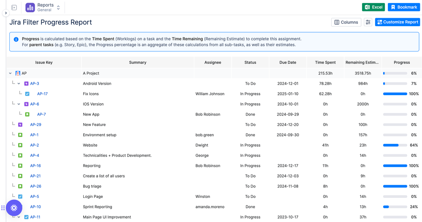
Task: Click the '2024-11-08' due date cell
Action: (288, 186)
